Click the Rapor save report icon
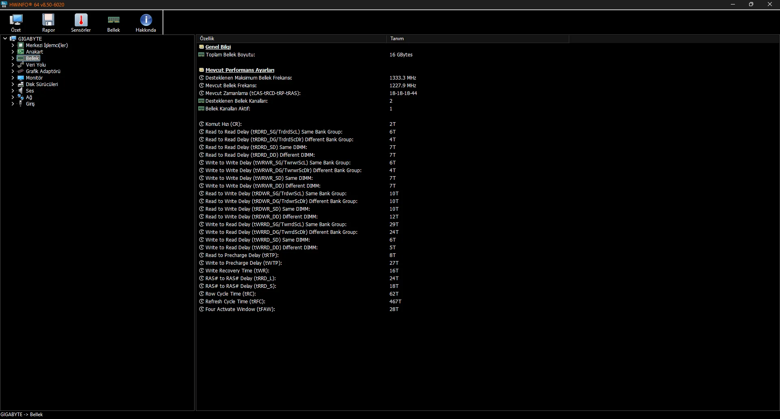This screenshot has height=419, width=780. point(48,20)
